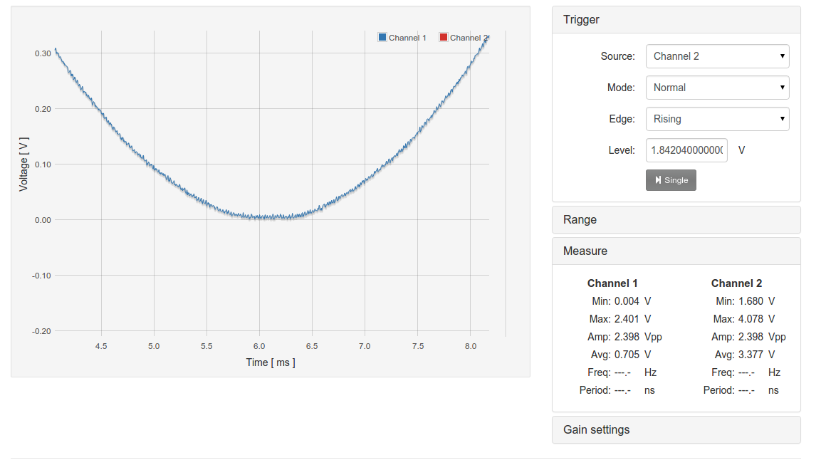Click the blue Channel 1 legend swatch
The image size is (826, 465).
(x=382, y=38)
